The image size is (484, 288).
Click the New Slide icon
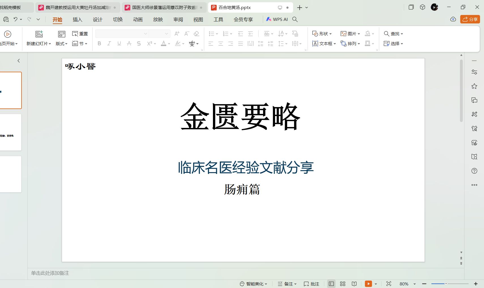39,34
